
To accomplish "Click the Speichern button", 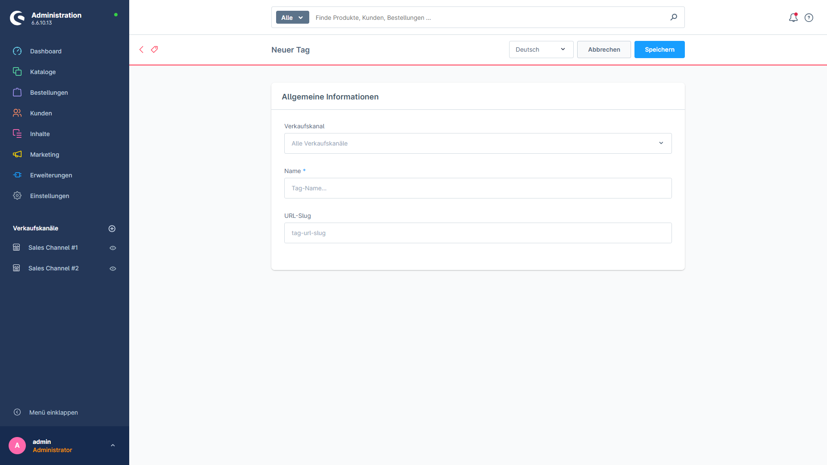I will (x=659, y=50).
